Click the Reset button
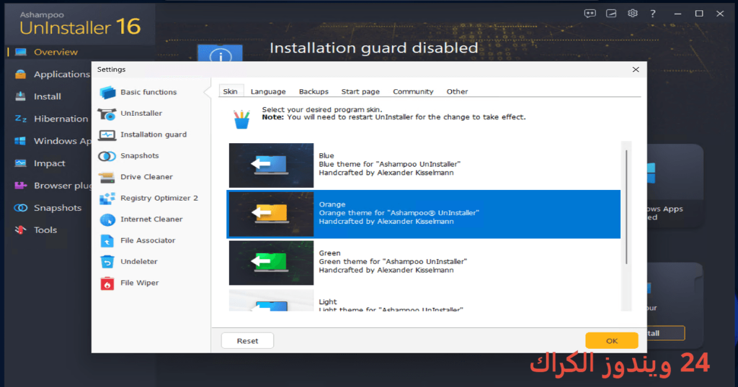 coord(248,341)
